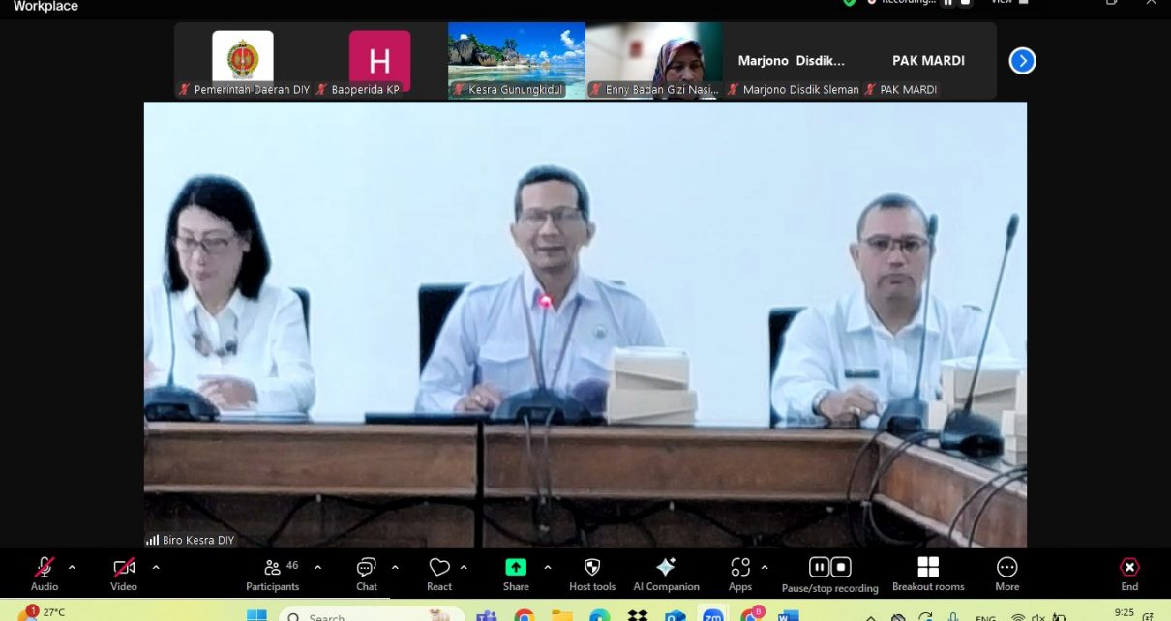This screenshot has width=1171, height=621.
Task: Open the Chat panel icon
Action: [x=367, y=568]
